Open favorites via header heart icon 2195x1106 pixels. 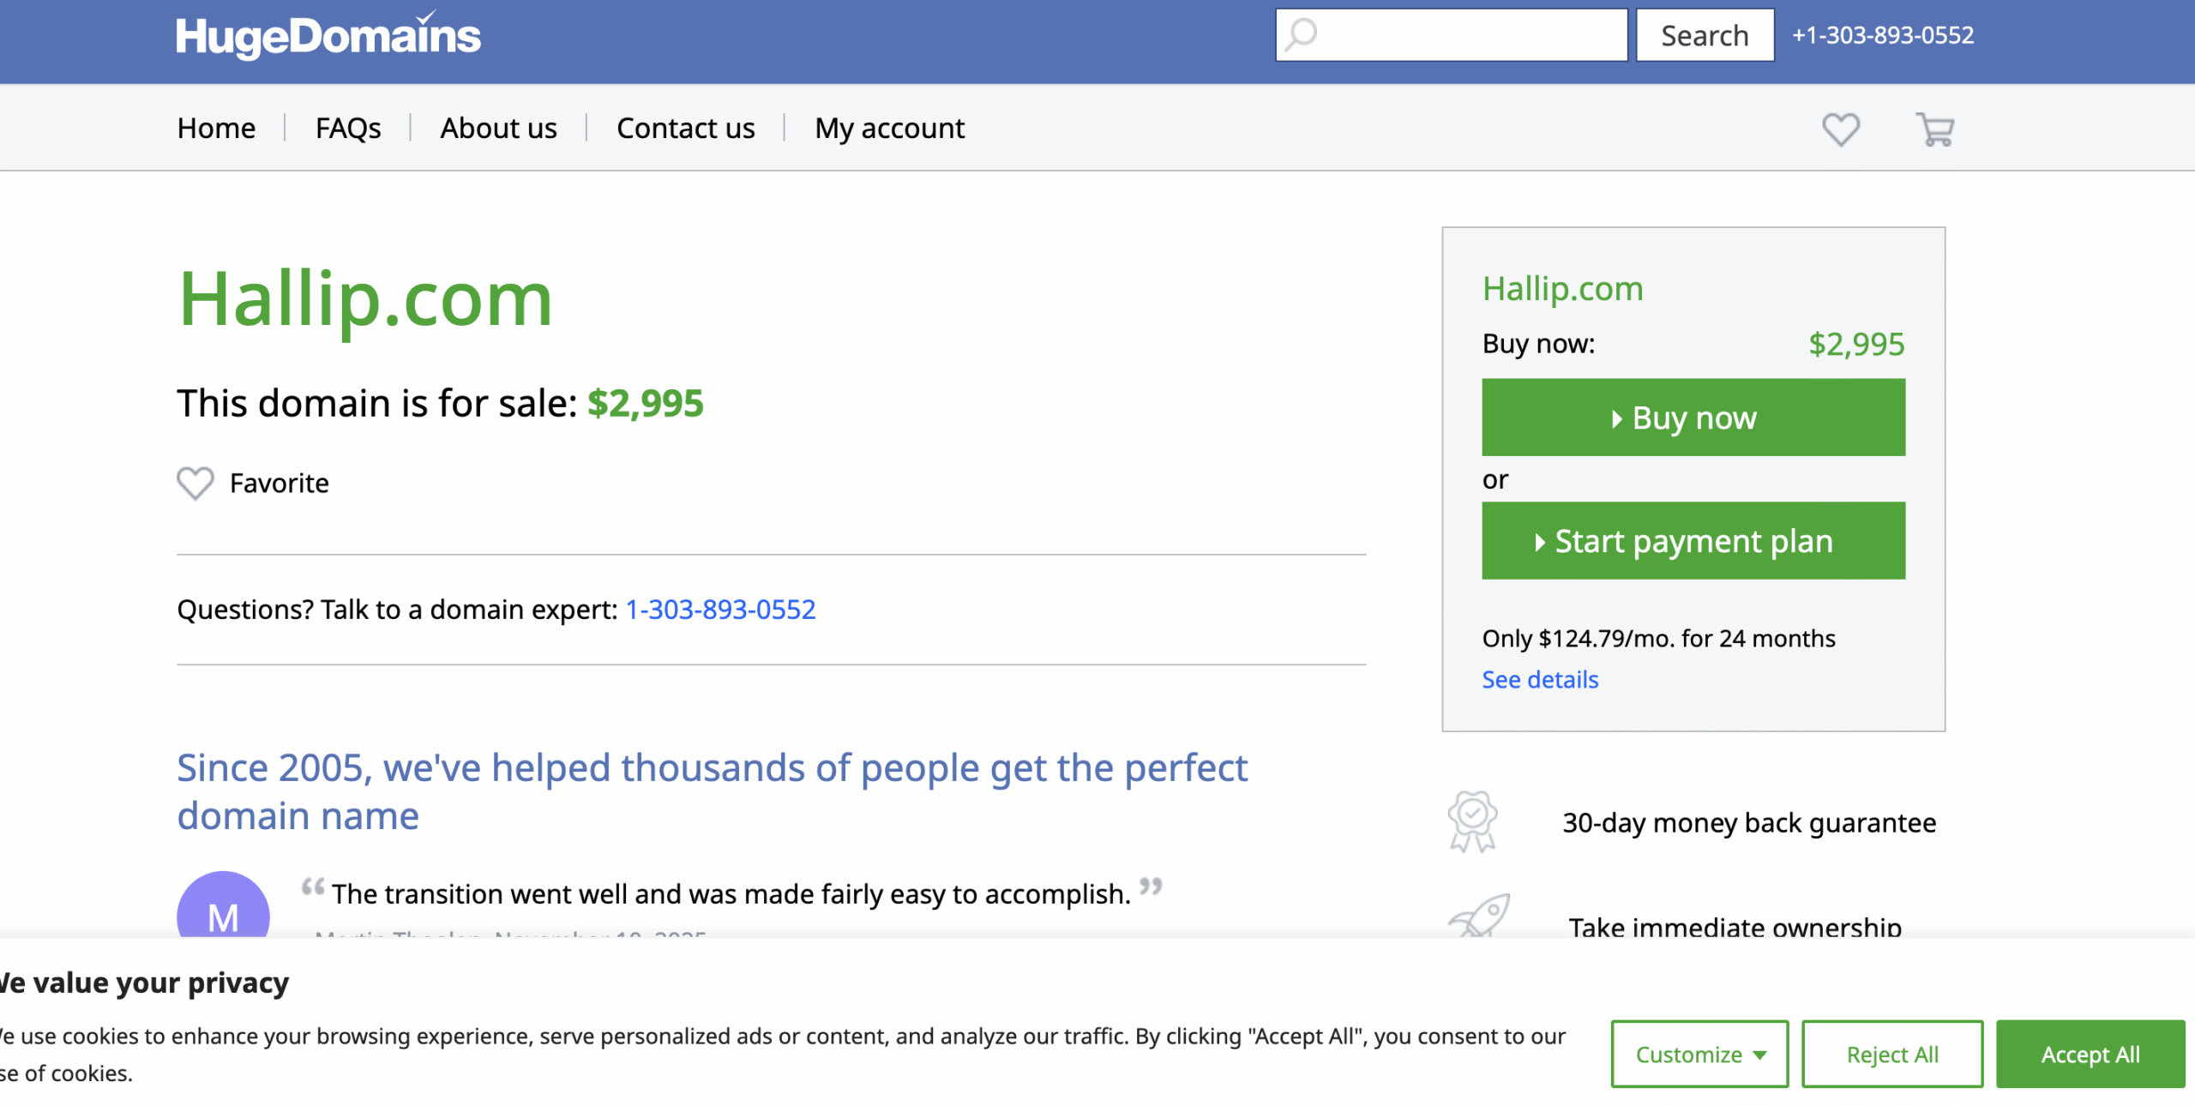coord(1840,129)
